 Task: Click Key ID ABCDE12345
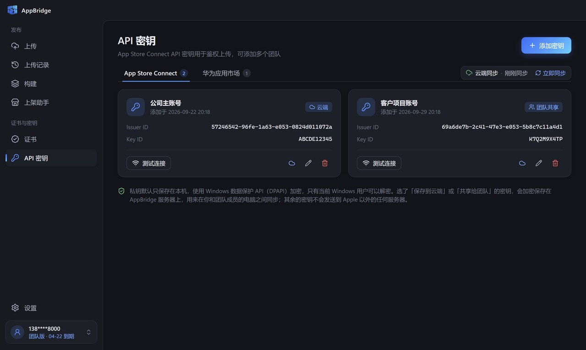(x=315, y=139)
